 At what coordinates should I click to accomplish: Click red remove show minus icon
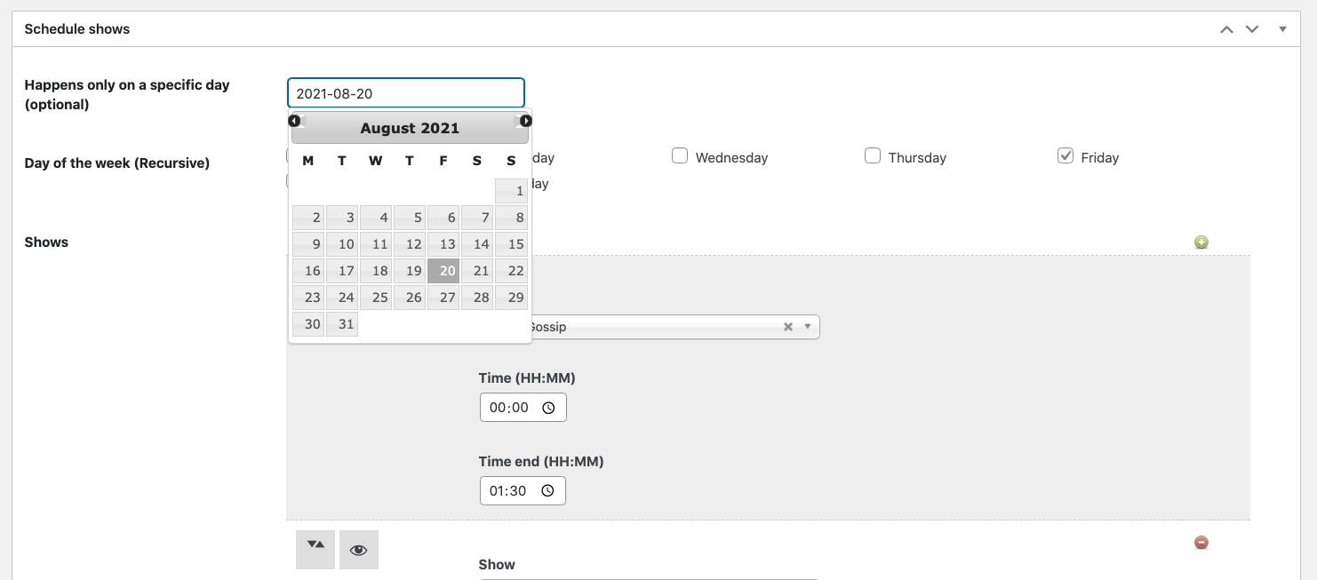coord(1201,543)
